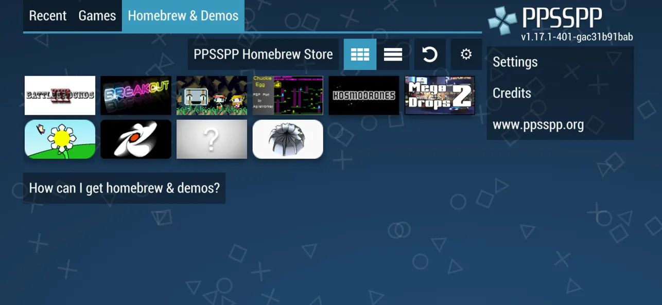Select the Homebrew & Demos tab
662x305 pixels.
point(183,15)
